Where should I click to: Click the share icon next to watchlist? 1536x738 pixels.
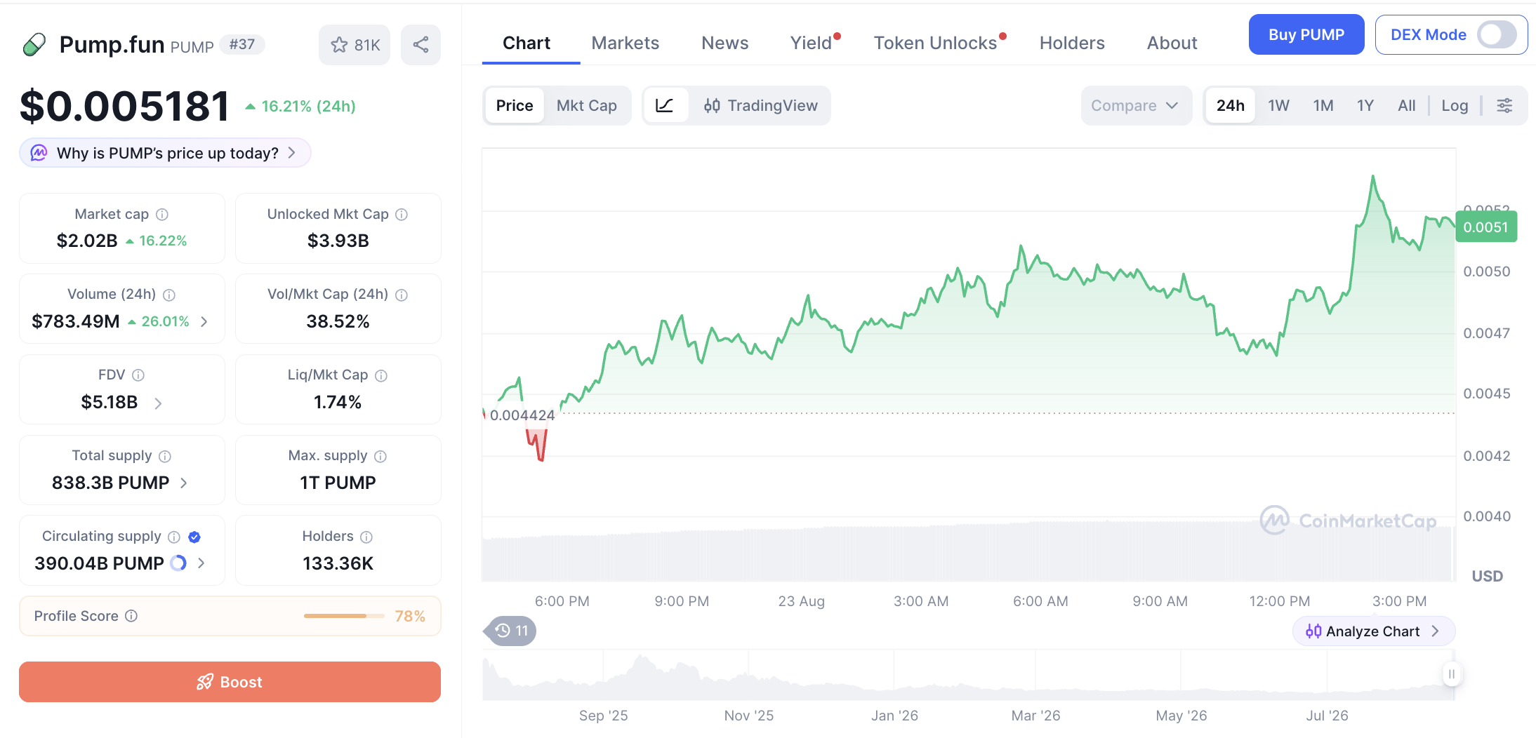click(x=421, y=45)
